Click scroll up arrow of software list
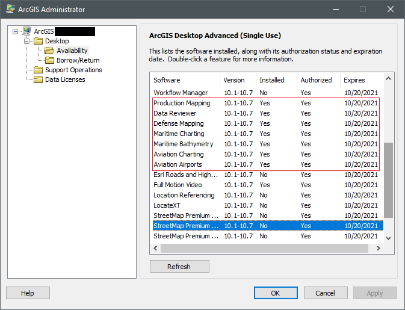The width and height of the screenshot is (405, 310). click(x=389, y=78)
